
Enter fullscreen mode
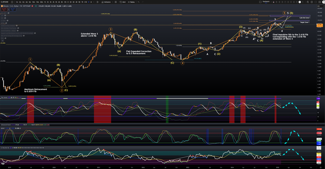[316, 2]
